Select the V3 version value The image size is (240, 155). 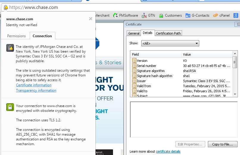(x=185, y=61)
